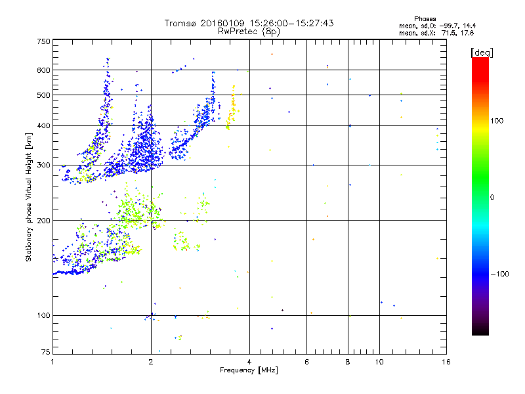The height and width of the screenshot is (394, 525).
Task: Click the x-axis tick label '10'
Action: 379,362
